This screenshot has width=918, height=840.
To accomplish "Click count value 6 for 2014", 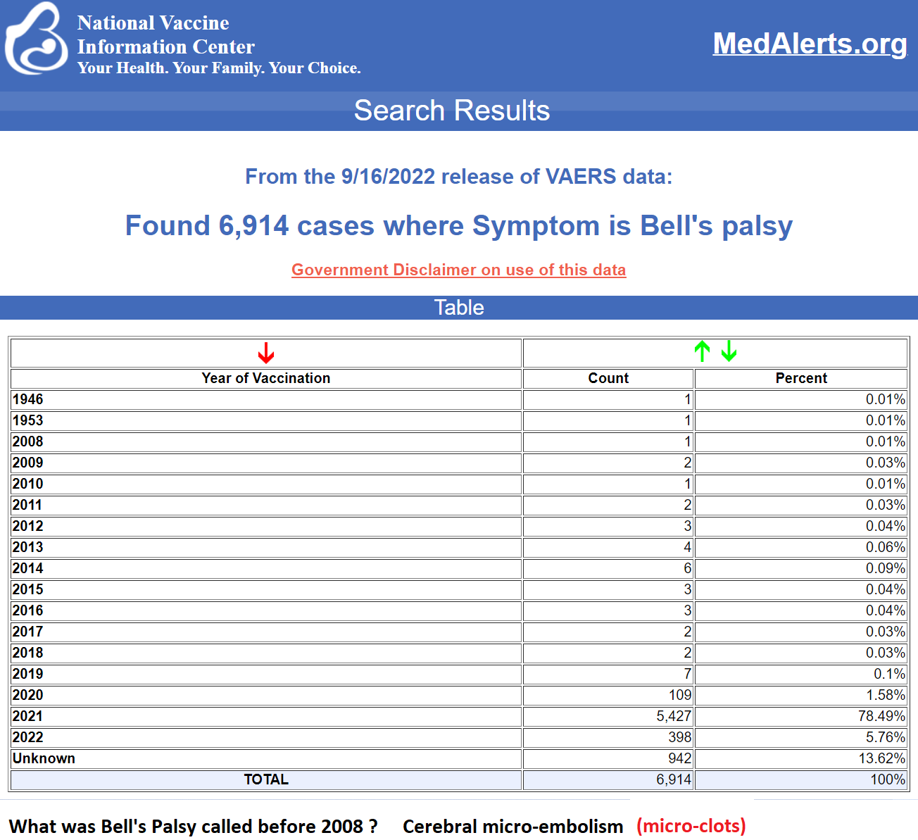I will [x=688, y=568].
